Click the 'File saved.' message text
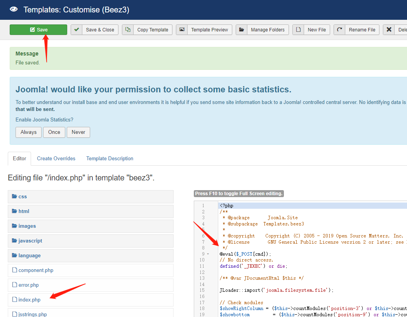 click(28, 62)
